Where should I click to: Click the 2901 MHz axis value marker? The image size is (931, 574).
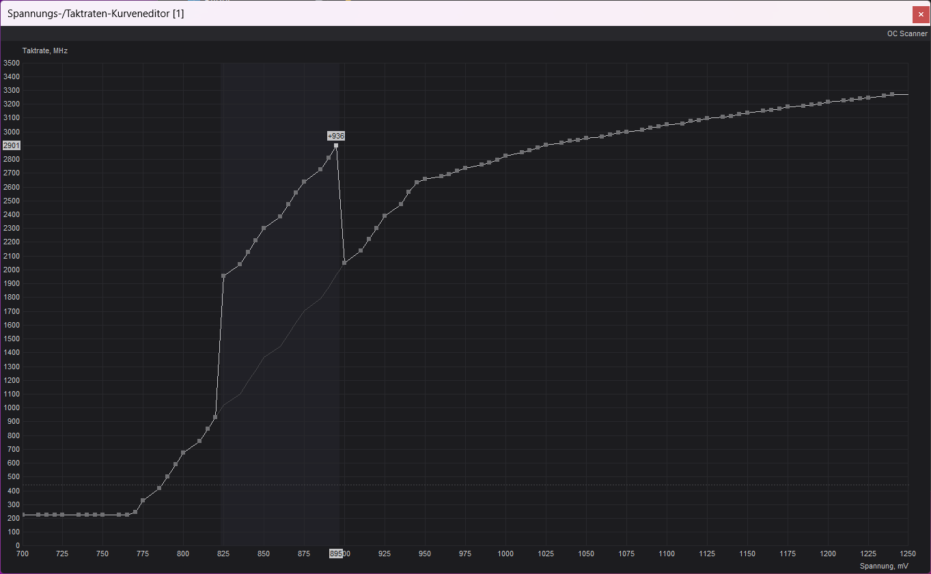[x=12, y=145]
